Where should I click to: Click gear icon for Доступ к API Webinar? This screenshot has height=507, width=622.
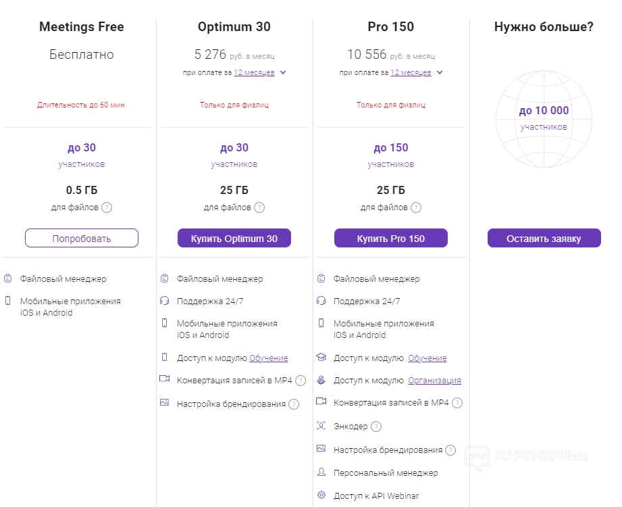coord(321,496)
